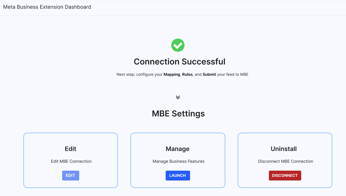Click the Uninstall card title
Screen dimensions: 346x196
[284, 149]
